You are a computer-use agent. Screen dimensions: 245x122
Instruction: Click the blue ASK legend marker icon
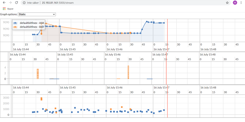coord(16,23)
